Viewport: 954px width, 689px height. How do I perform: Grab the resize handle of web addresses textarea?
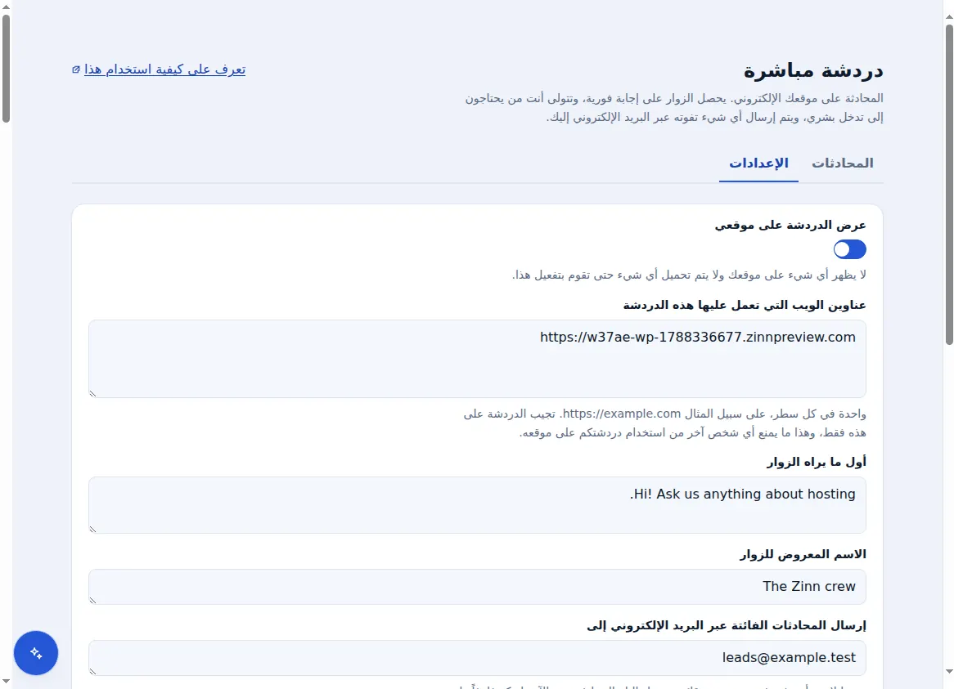[x=93, y=393]
